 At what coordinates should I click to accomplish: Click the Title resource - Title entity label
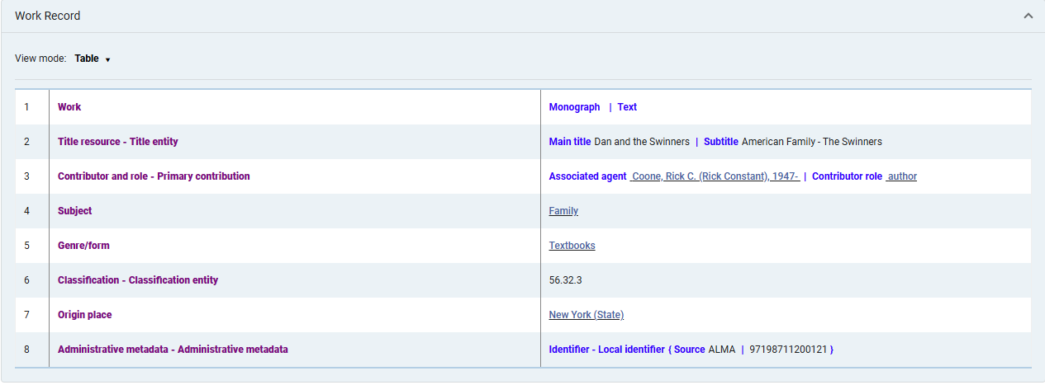pyautogui.click(x=118, y=142)
